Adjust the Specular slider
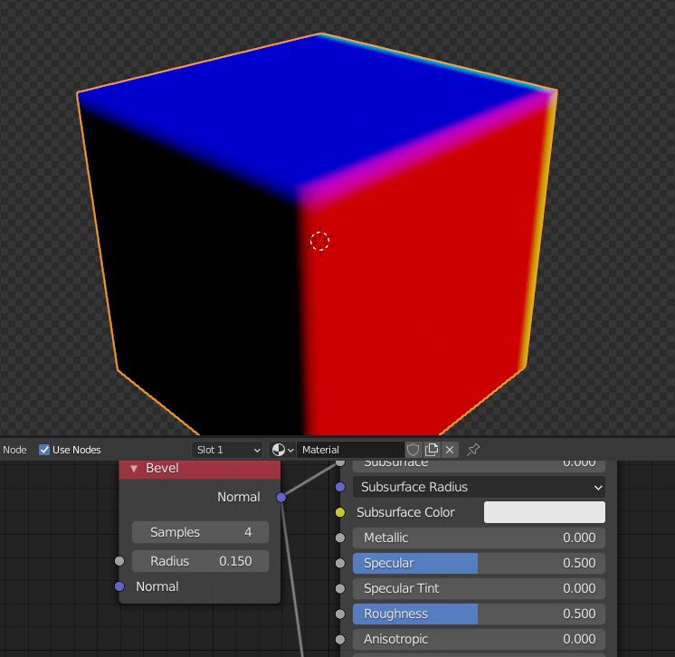The image size is (675, 657). [480, 563]
